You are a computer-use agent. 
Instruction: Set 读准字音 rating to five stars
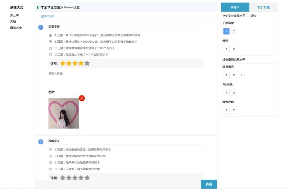point(87,64)
